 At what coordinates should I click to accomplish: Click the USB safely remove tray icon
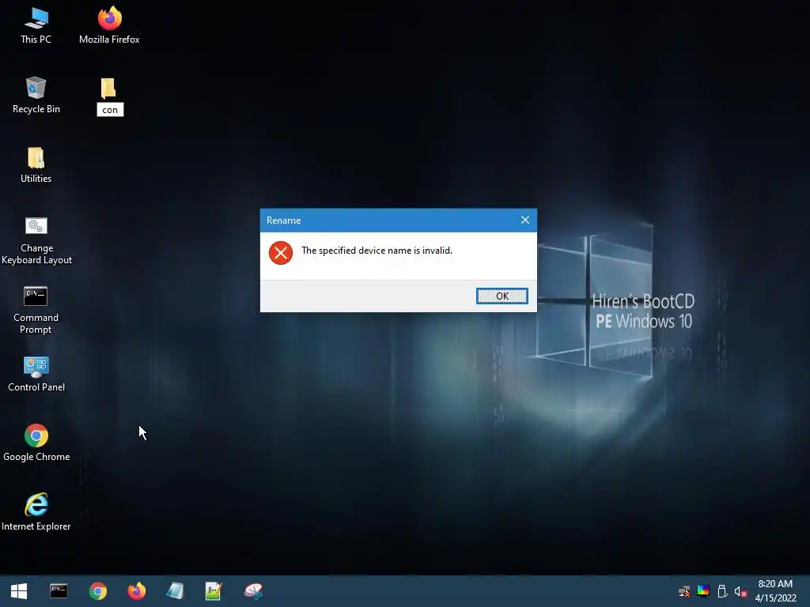pyautogui.click(x=722, y=591)
